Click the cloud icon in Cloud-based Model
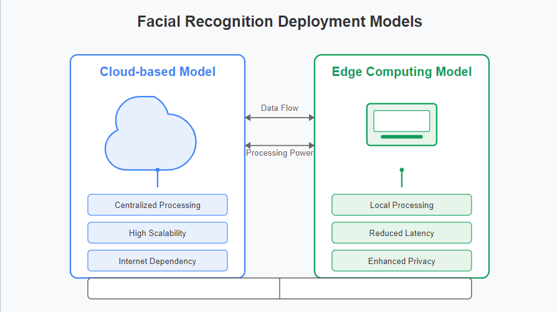The image size is (557, 312). (x=151, y=133)
